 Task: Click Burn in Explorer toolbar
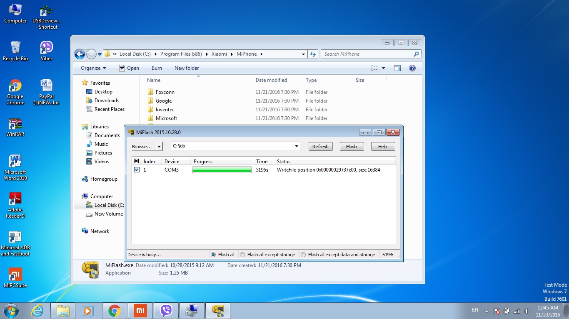pyautogui.click(x=157, y=68)
